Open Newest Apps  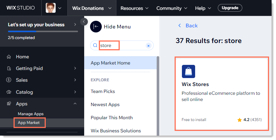click(105, 104)
